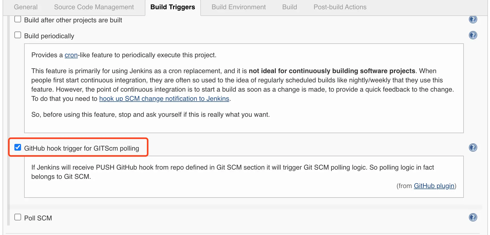This screenshot has width=490, height=235.
Task: Switch to the General tab
Action: tap(26, 7)
